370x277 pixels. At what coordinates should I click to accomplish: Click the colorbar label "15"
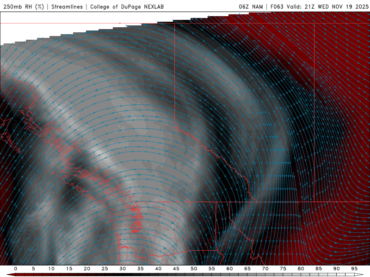(x=69, y=269)
